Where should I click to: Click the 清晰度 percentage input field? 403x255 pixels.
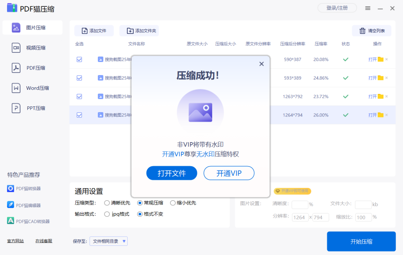300,205
